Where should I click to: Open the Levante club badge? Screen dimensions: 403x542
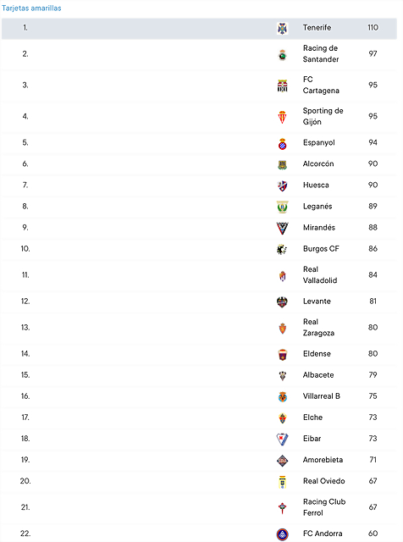pos(283,302)
